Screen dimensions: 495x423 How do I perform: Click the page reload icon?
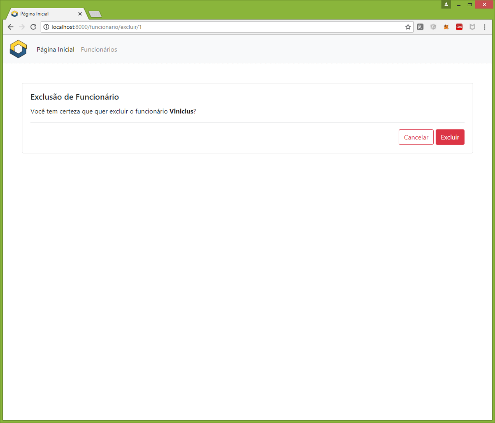(33, 27)
